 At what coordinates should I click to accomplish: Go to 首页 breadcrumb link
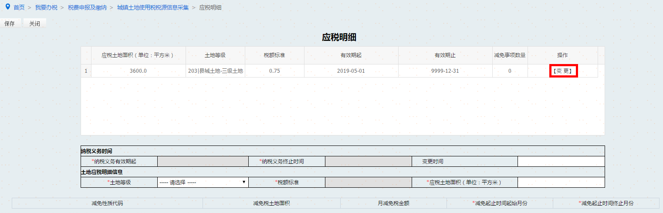pos(19,8)
